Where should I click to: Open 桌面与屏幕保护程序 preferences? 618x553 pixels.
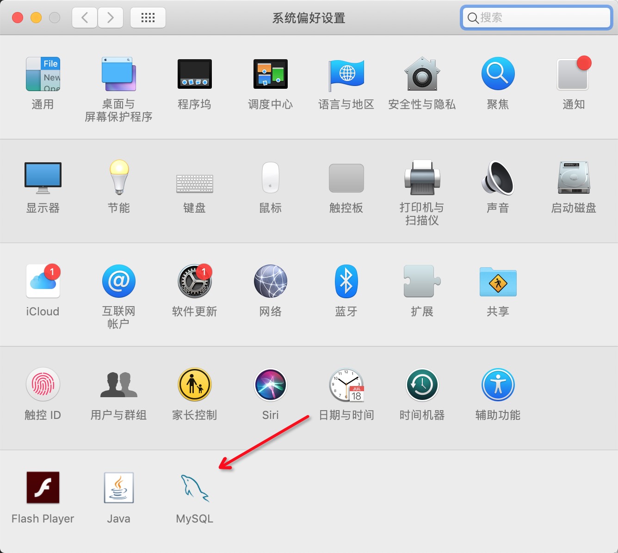[x=119, y=74]
